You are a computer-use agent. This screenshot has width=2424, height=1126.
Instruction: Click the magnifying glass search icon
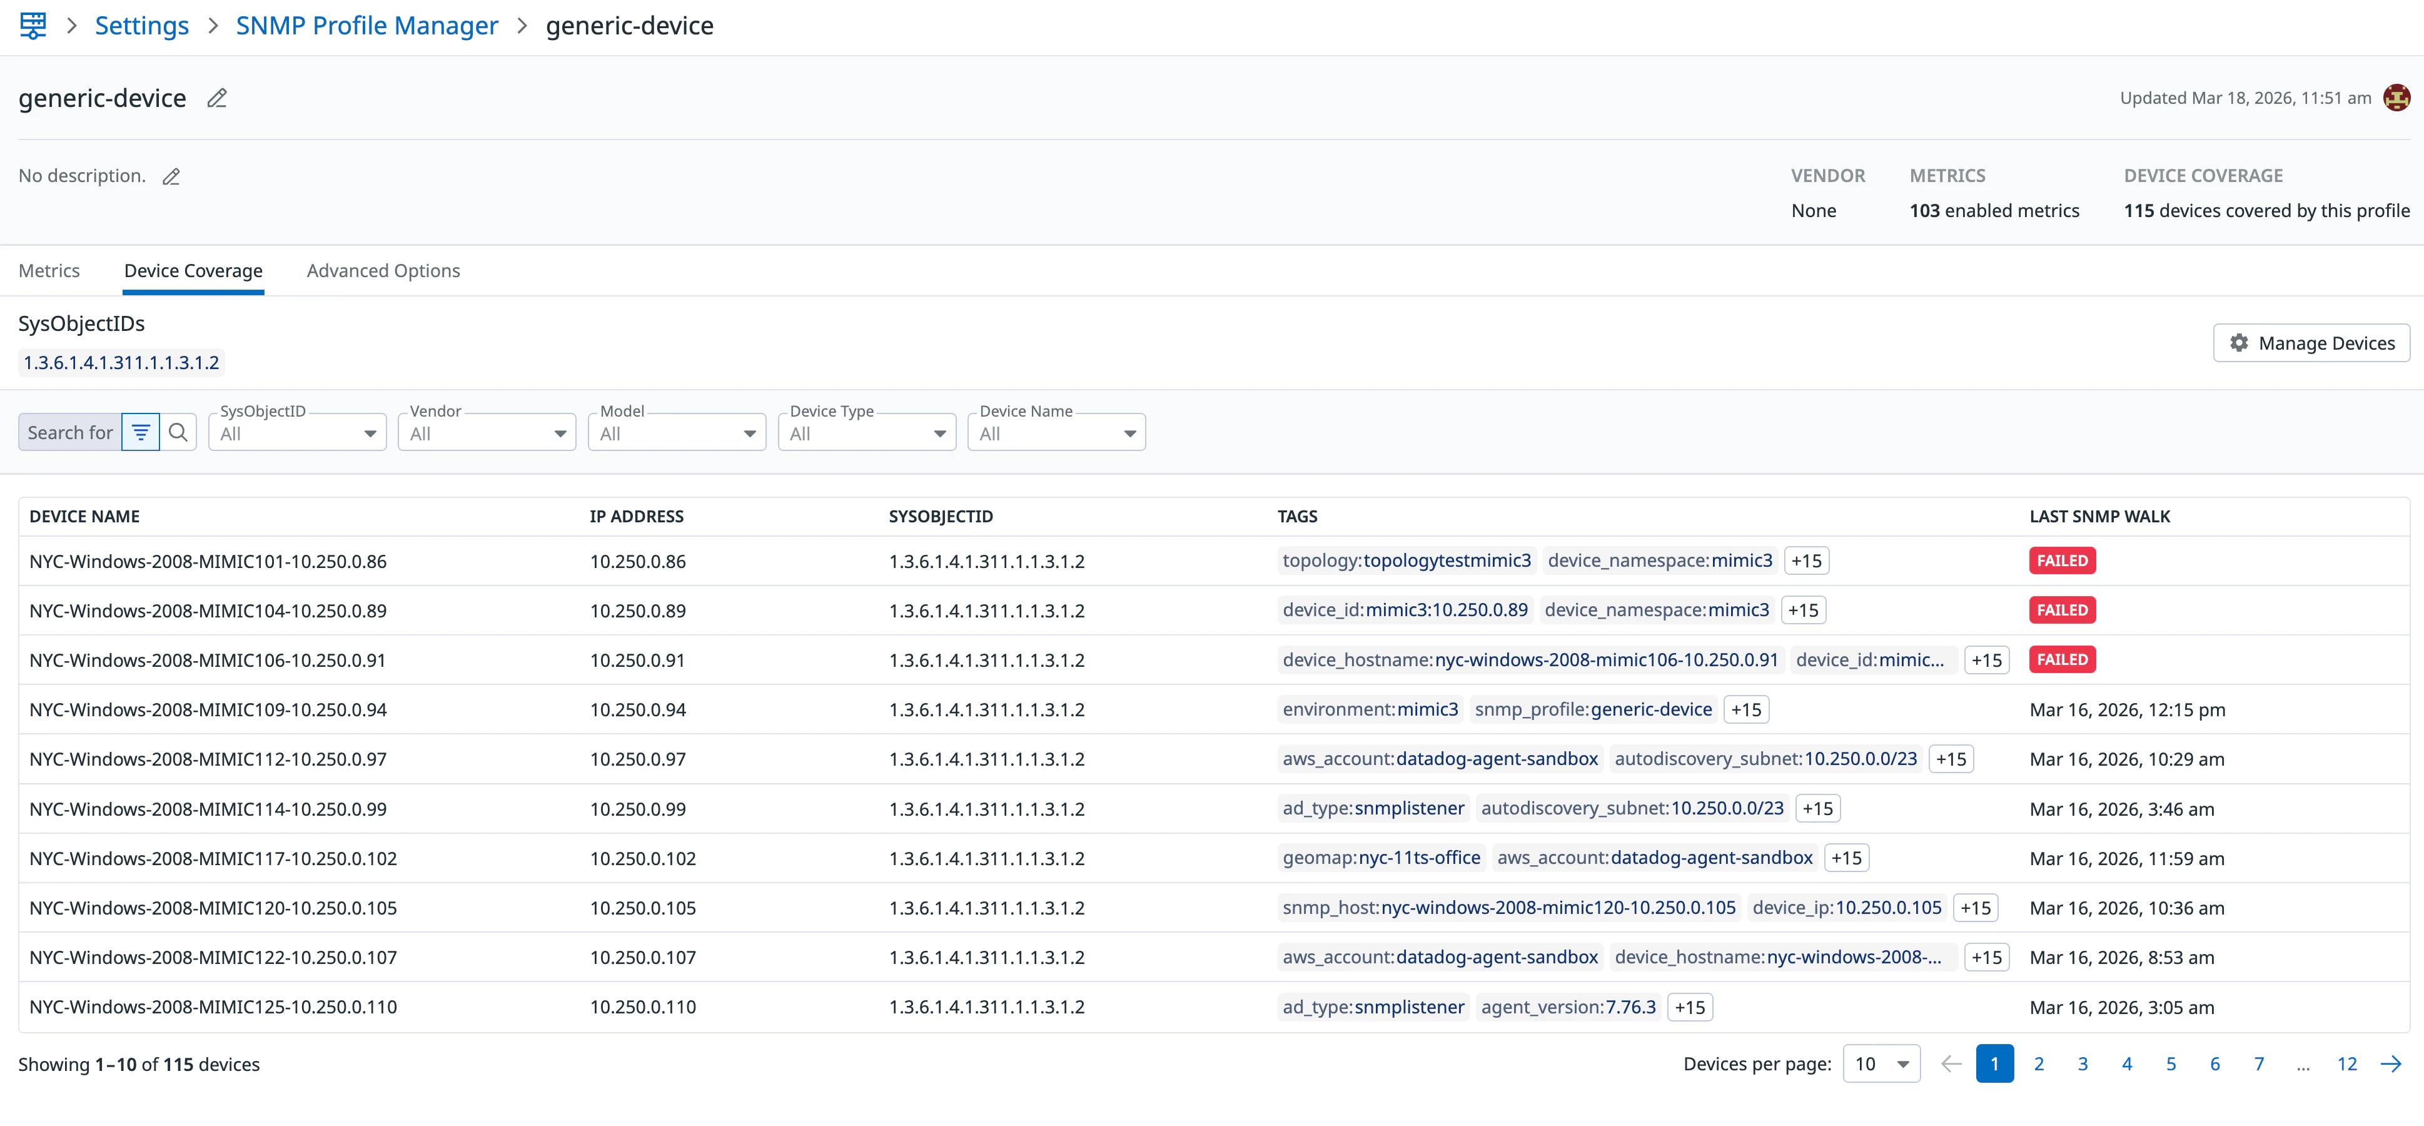[x=178, y=432]
